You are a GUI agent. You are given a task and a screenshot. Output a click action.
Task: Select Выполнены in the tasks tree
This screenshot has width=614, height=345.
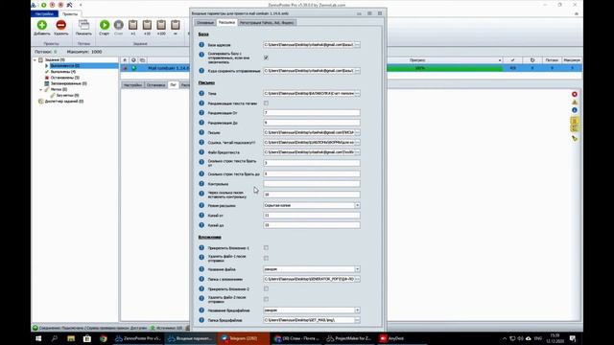(x=62, y=72)
